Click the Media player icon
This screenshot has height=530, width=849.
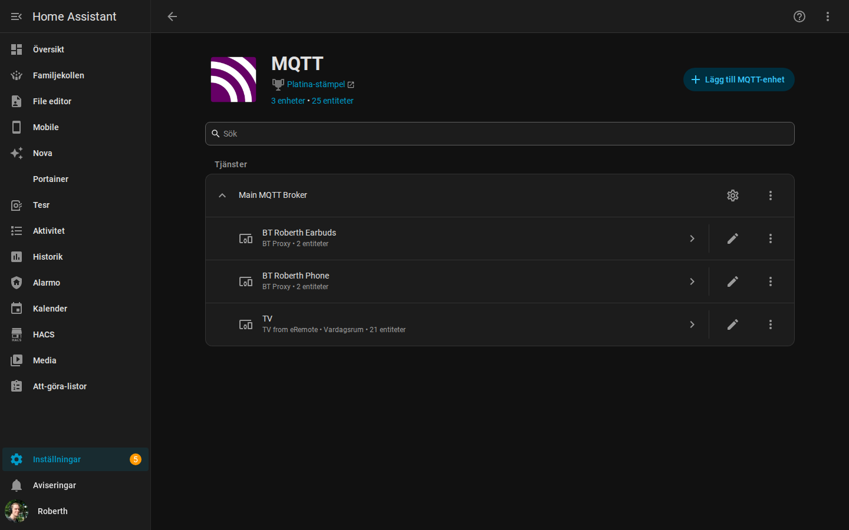click(17, 360)
